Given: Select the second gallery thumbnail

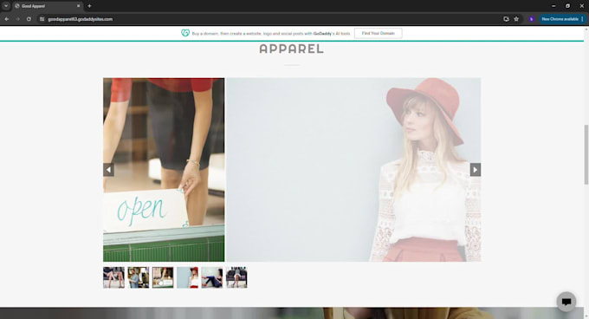Looking at the screenshot, I should pyautogui.click(x=139, y=277).
